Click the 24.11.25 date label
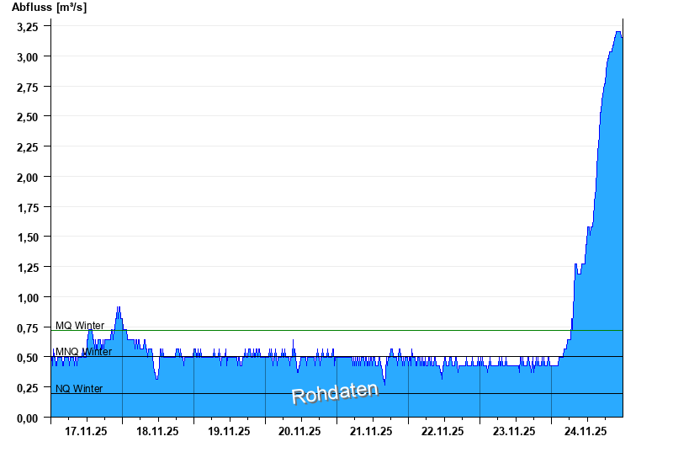The height and width of the screenshot is (463, 673). 586,432
